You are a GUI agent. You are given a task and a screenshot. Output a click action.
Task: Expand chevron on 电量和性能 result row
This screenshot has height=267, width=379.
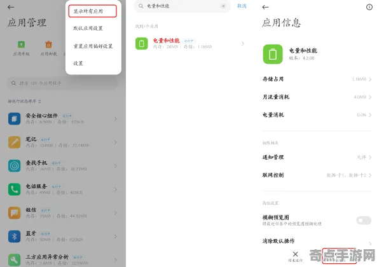(243, 43)
